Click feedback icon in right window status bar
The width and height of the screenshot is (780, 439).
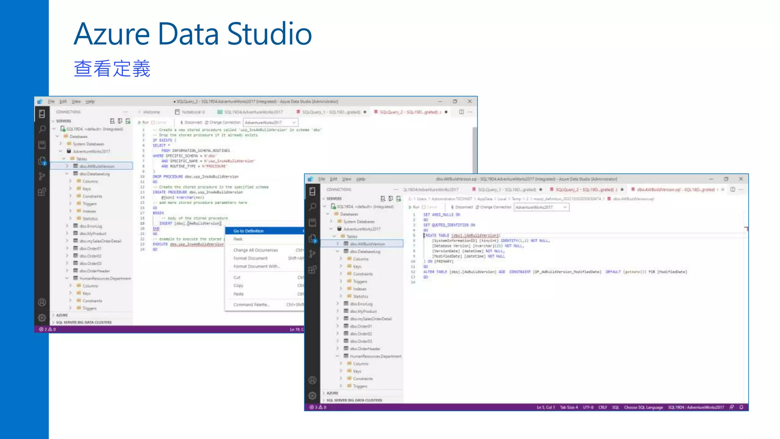coord(732,407)
